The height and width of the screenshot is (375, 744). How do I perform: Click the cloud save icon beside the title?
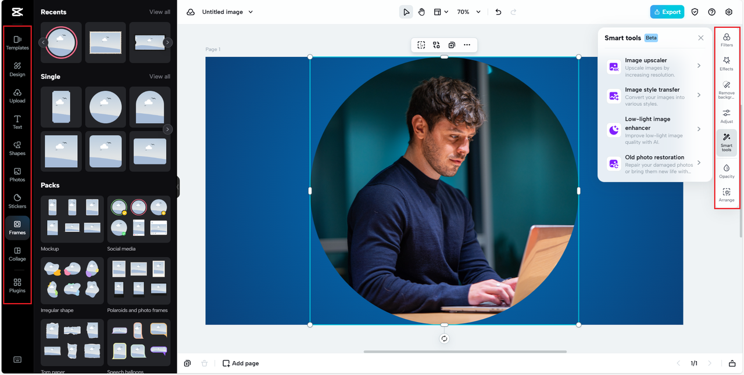[190, 12]
